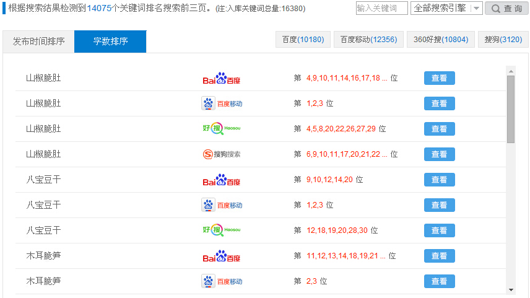Open the 全部搜索引擎 dropdown
Viewport: 530px width, 298px height.
point(446,8)
